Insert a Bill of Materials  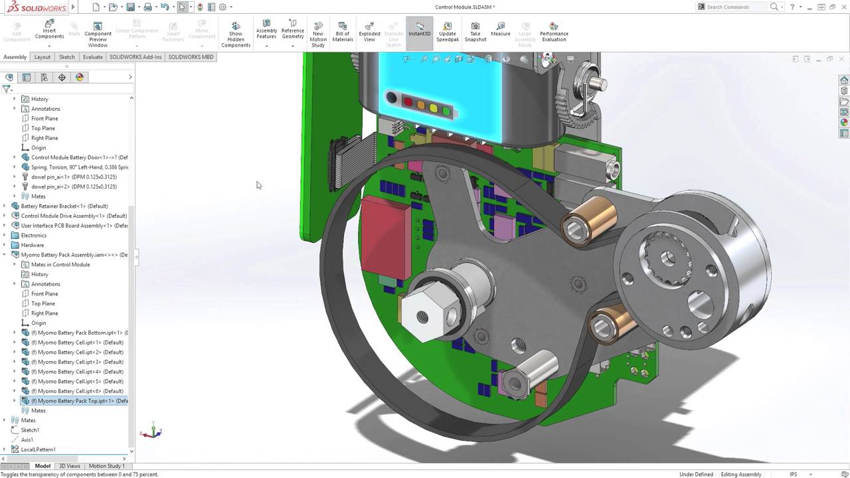(x=343, y=31)
